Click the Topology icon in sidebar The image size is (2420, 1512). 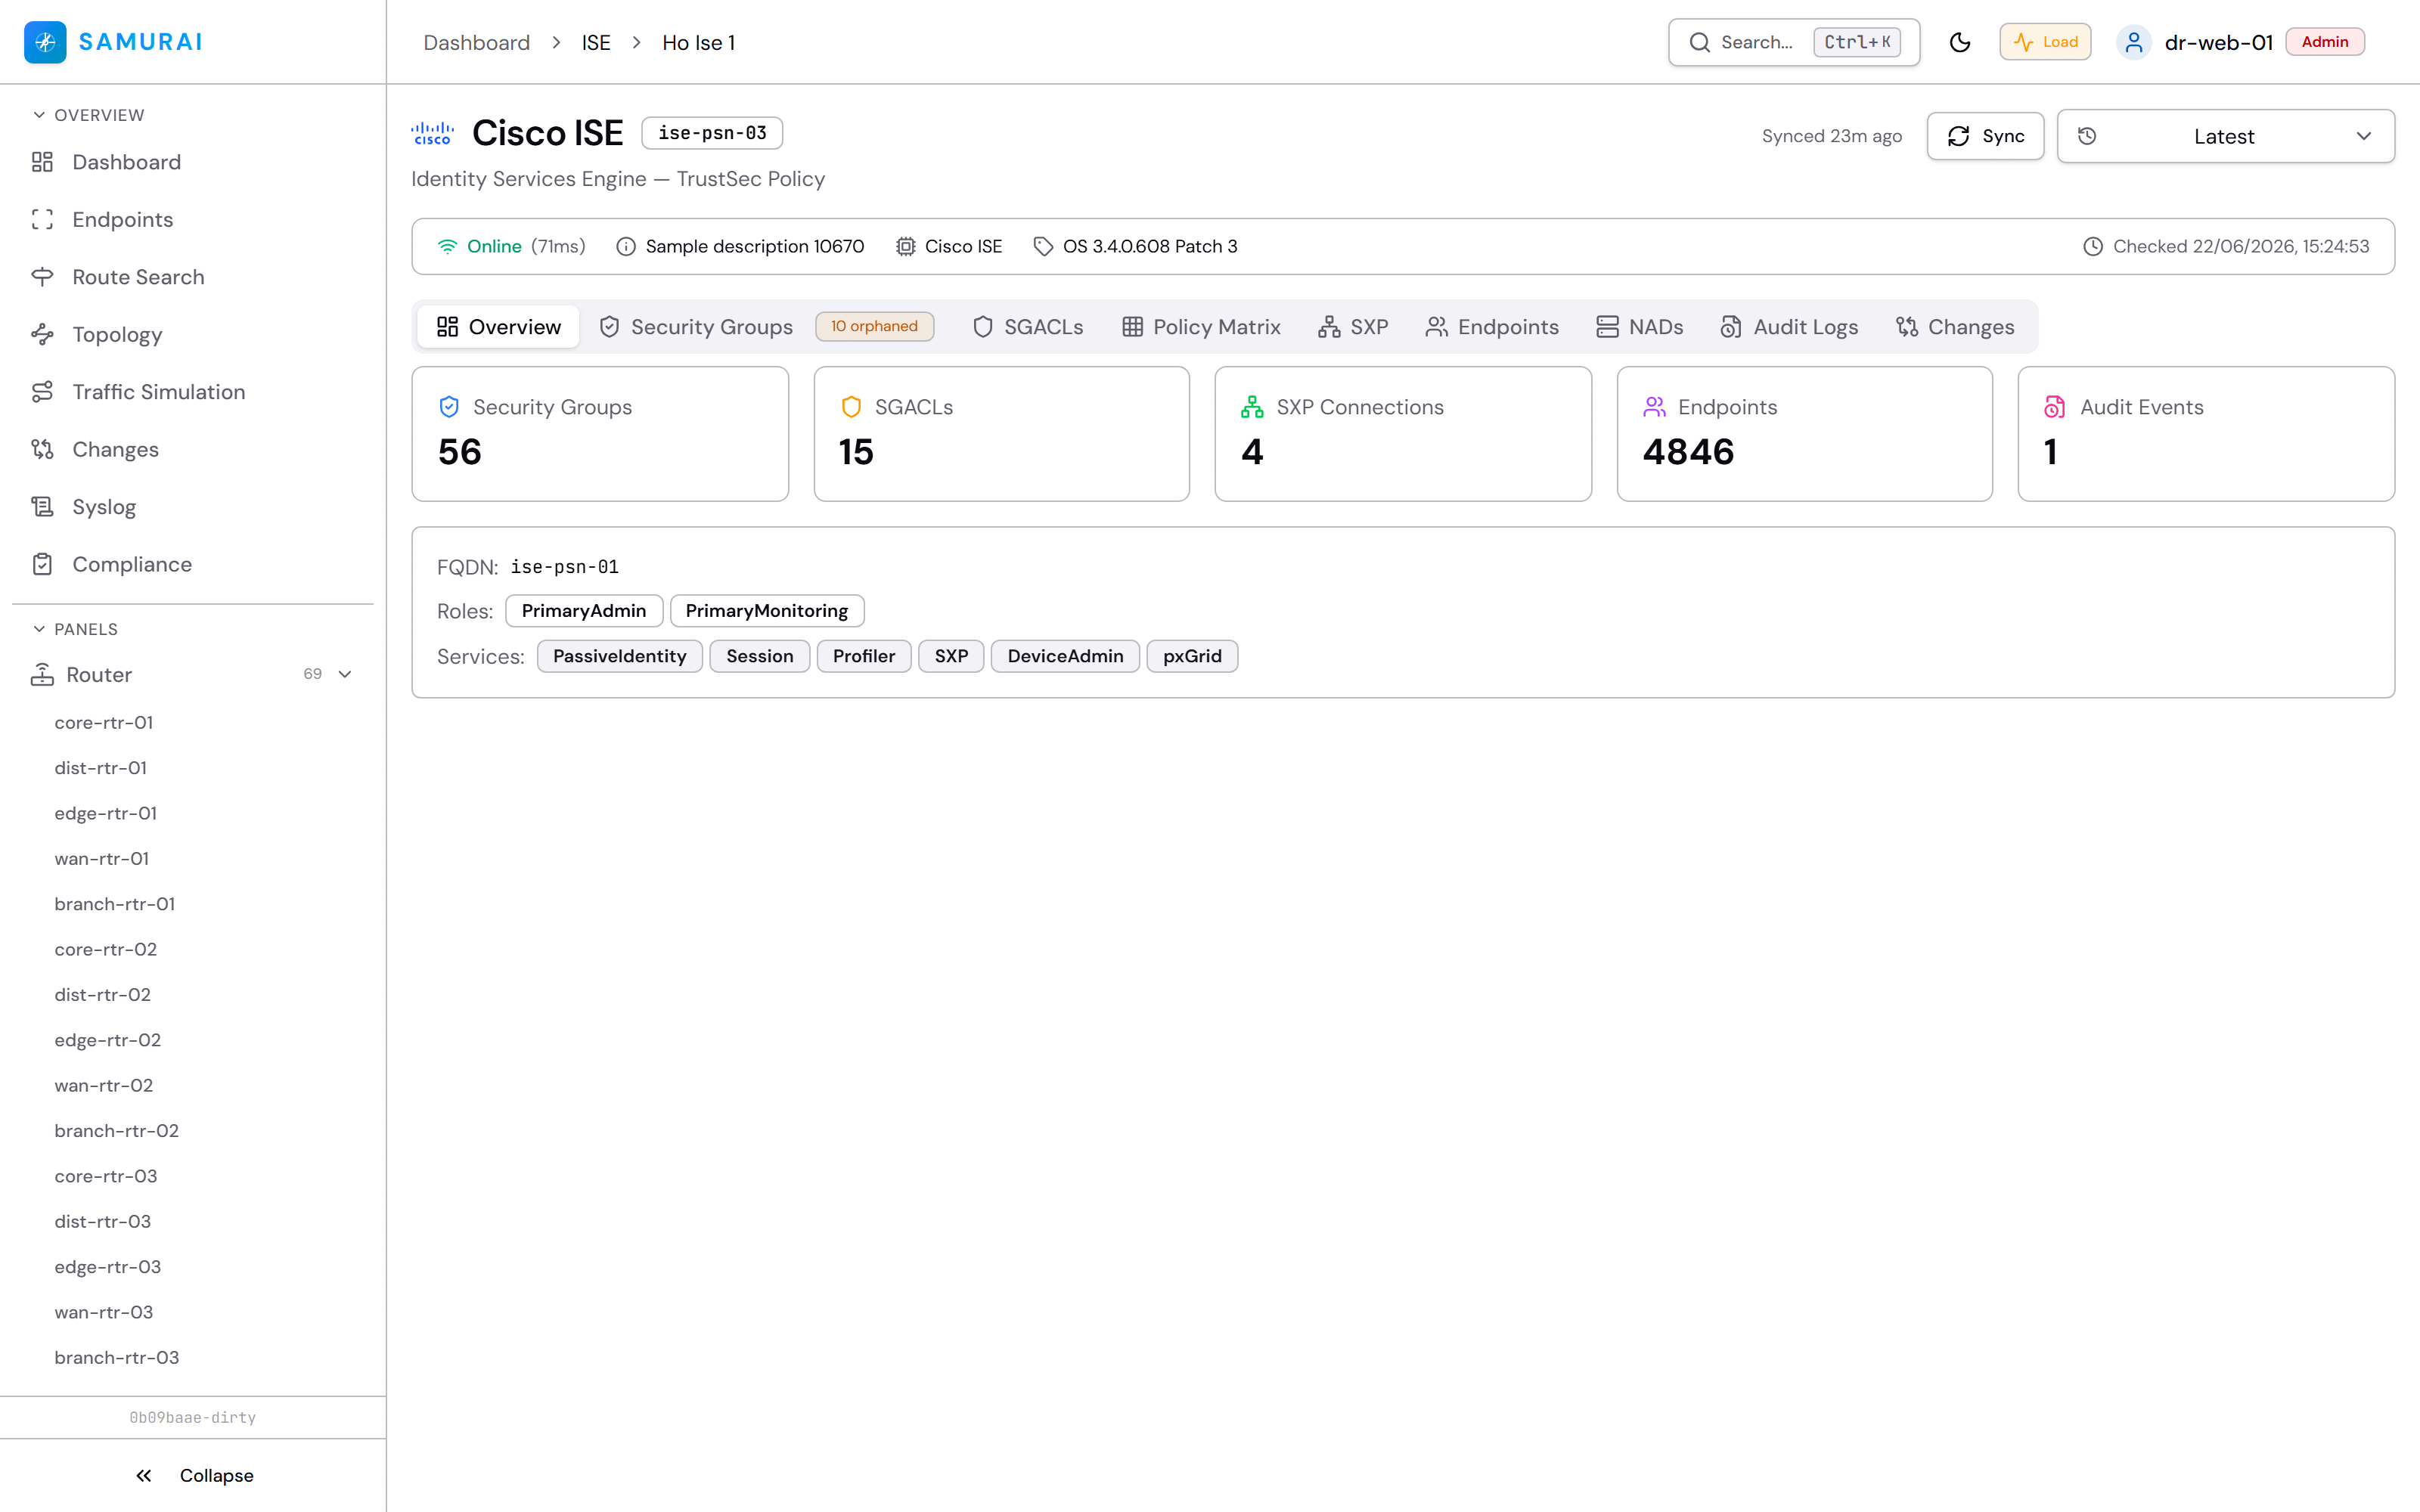pos(42,335)
